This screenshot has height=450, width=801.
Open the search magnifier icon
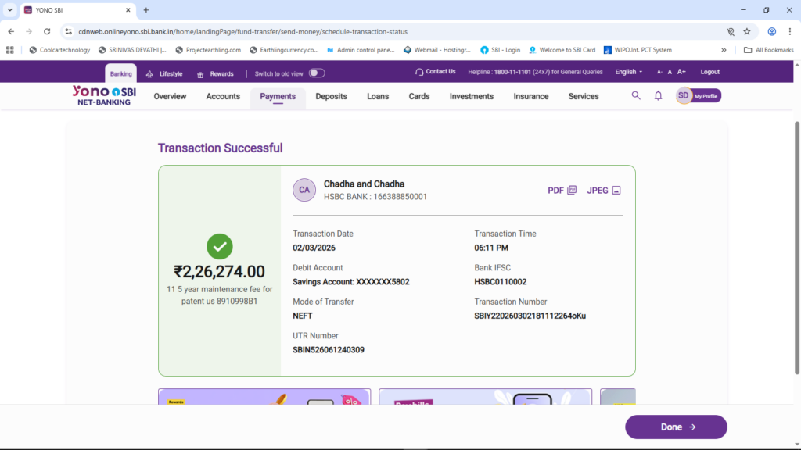tap(636, 95)
